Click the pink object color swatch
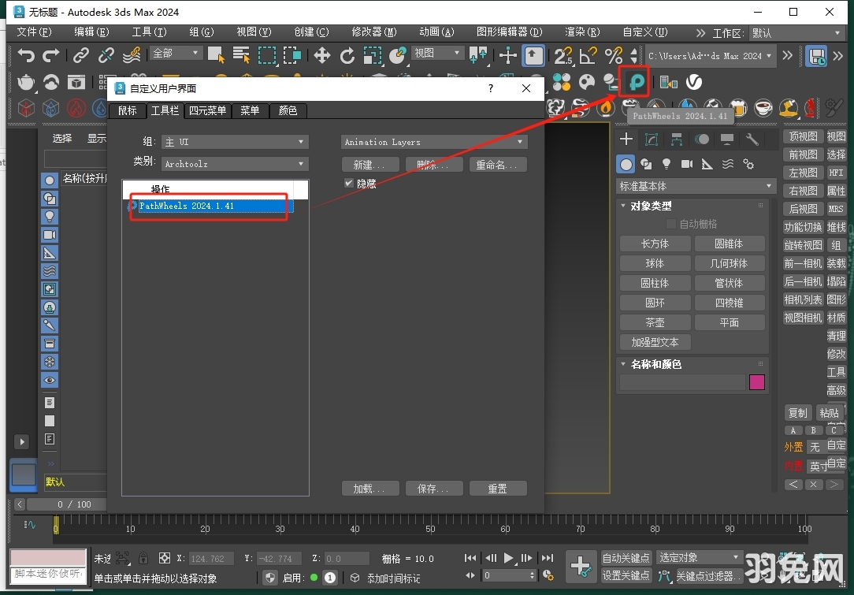 coord(757,381)
